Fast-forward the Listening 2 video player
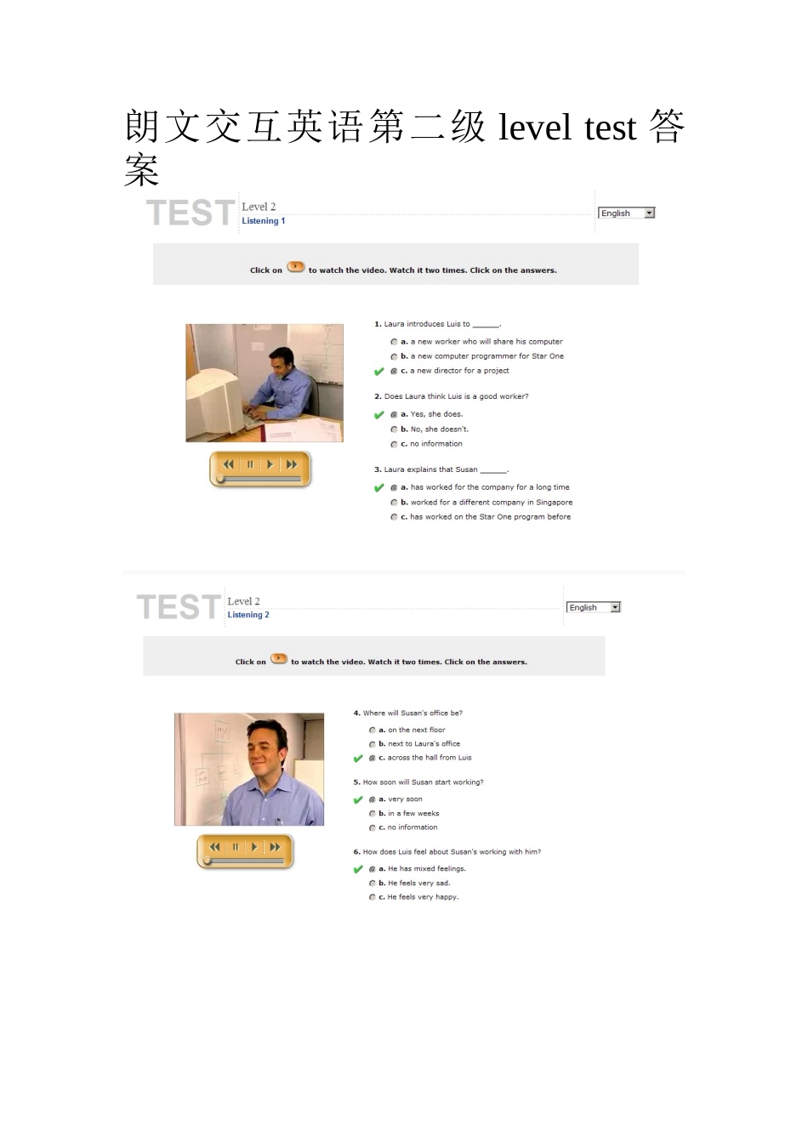The height and width of the screenshot is (1143, 808). click(276, 847)
